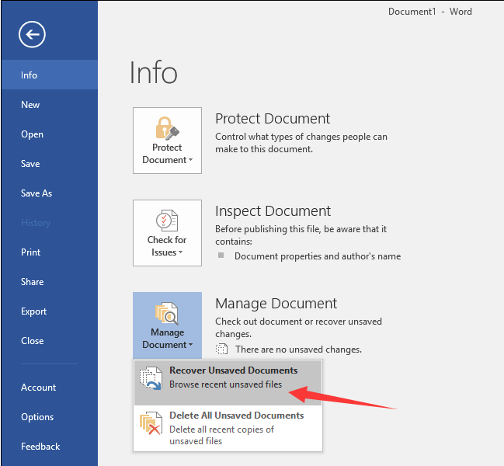Click Feedback in the sidebar
The image size is (504, 466).
[x=40, y=447]
